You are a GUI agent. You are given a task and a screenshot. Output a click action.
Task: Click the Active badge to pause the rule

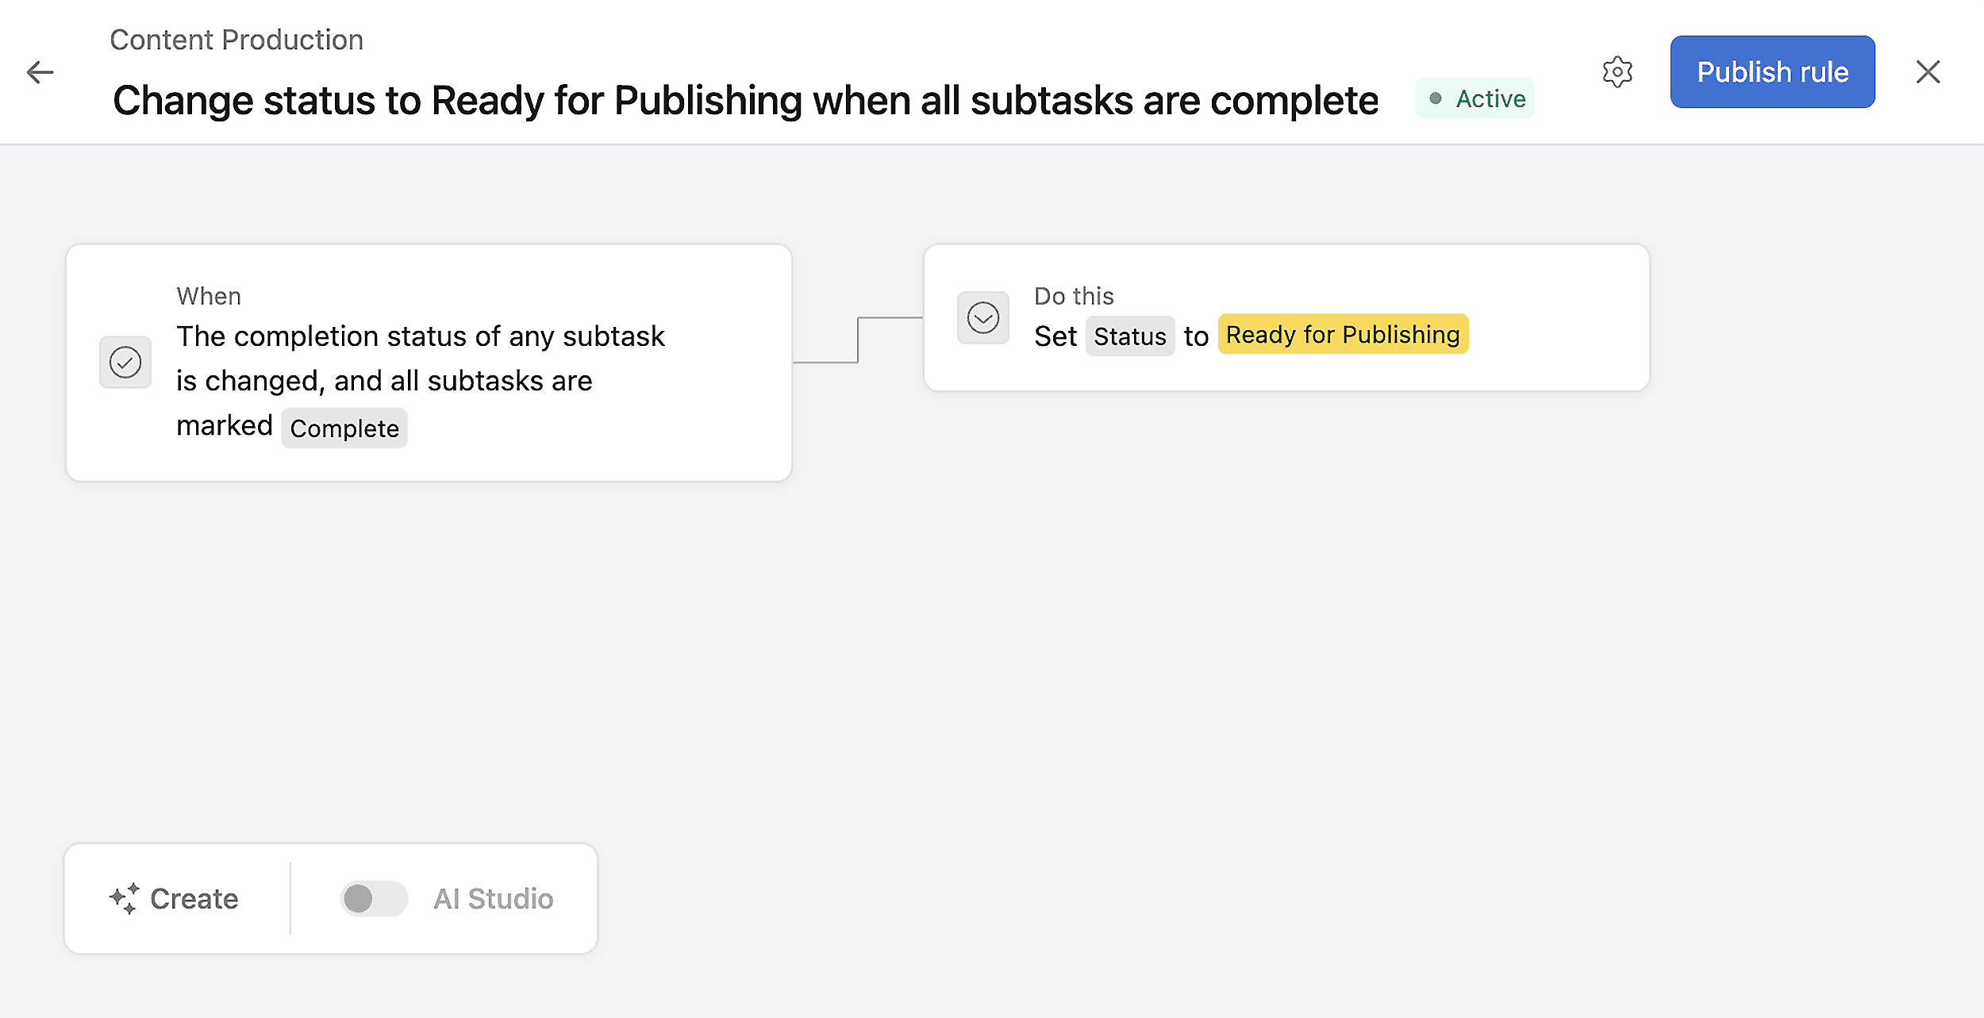[x=1475, y=98]
